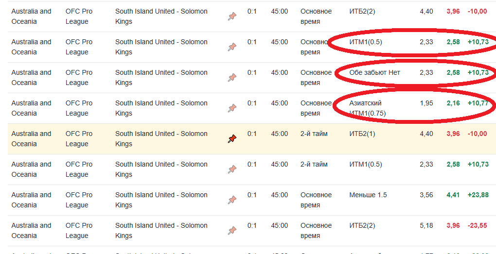This screenshot has height=254, width=496.
Task: Click the -23,55 loss value
Action: click(x=477, y=225)
